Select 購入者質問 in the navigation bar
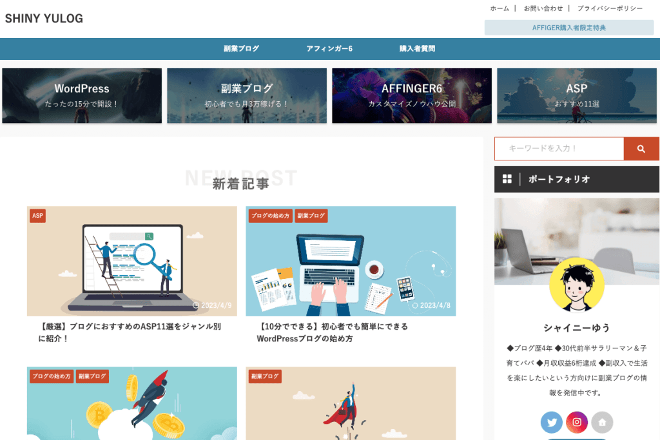This screenshot has height=440, width=660. click(x=417, y=49)
